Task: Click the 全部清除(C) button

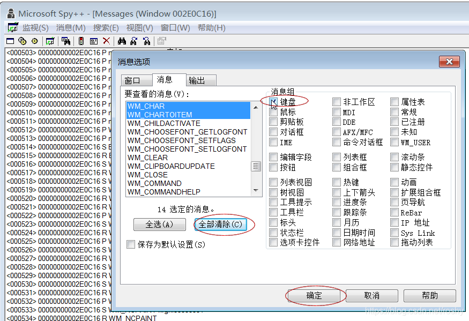Action: 220,225
